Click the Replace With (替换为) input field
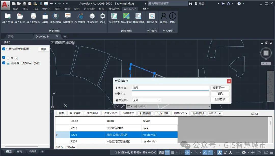Viewport: 275px width, 156px height. [x=170, y=94]
